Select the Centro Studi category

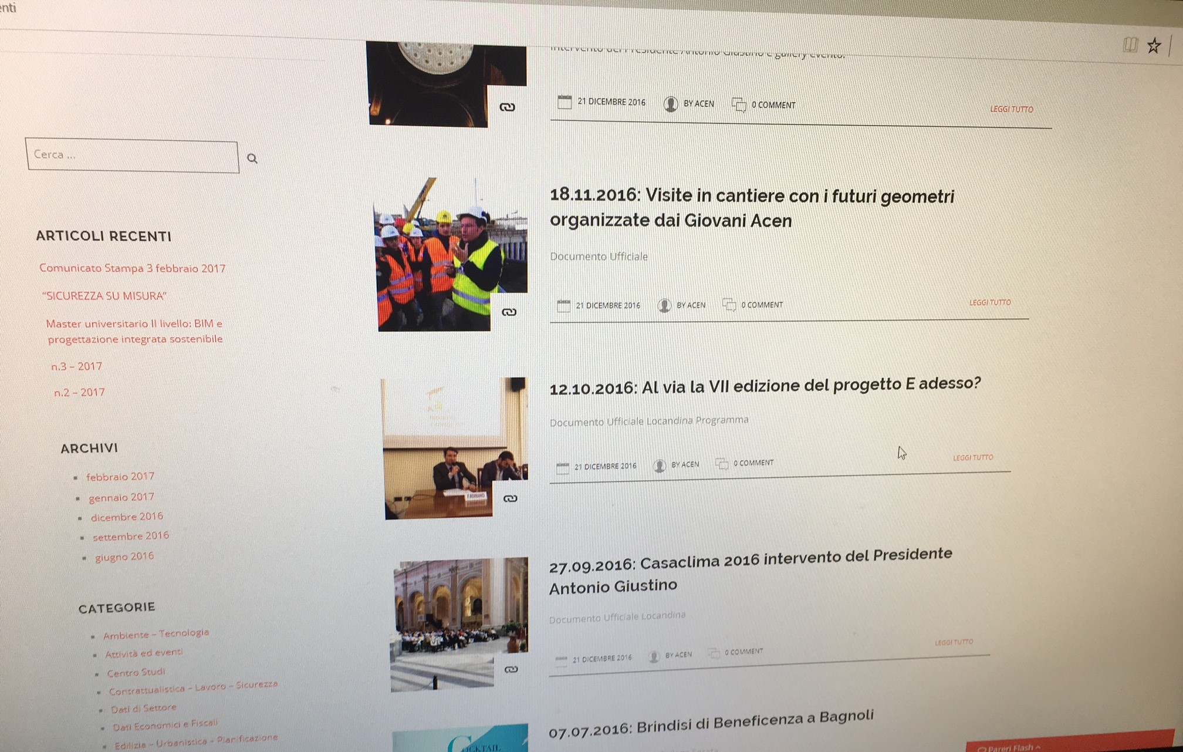tap(136, 673)
